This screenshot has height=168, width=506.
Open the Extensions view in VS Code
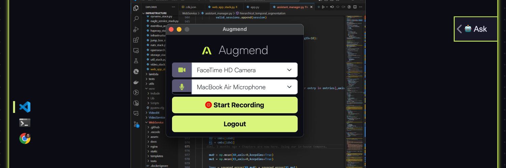coord(136,40)
